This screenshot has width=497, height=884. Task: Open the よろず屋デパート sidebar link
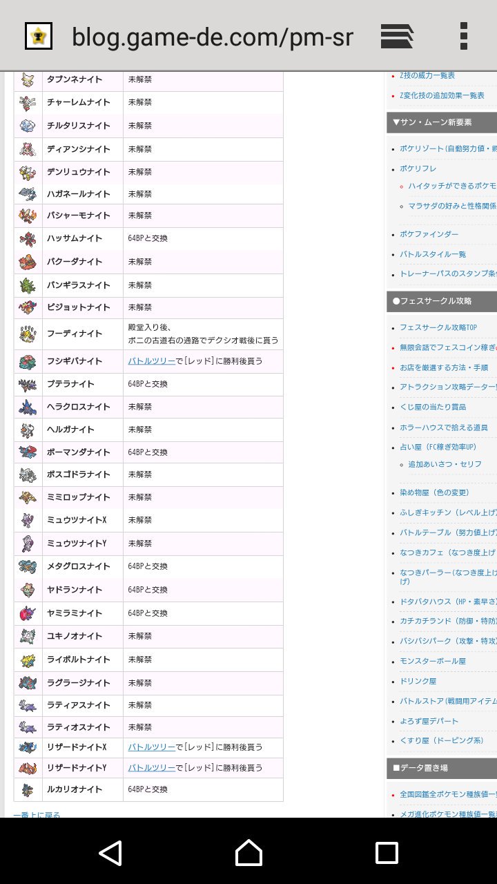(x=429, y=721)
